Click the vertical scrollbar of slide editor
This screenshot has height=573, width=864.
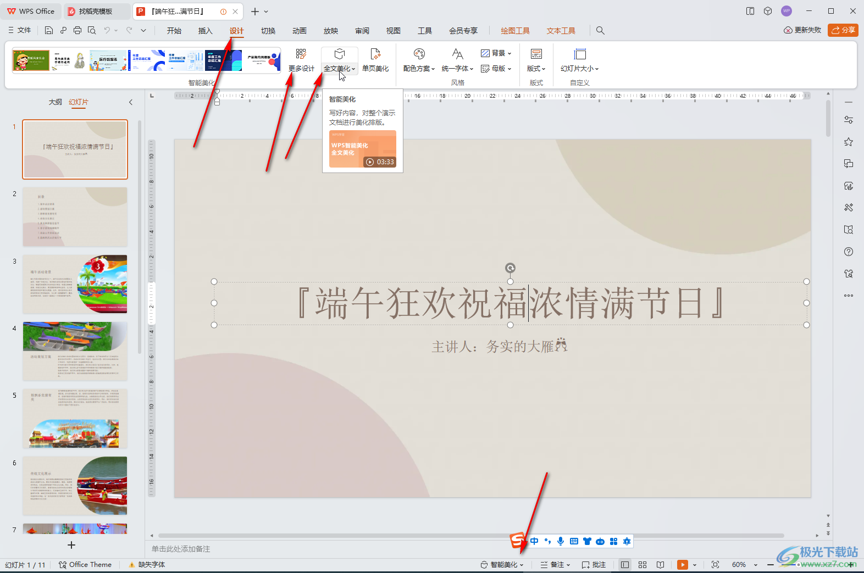click(828, 119)
